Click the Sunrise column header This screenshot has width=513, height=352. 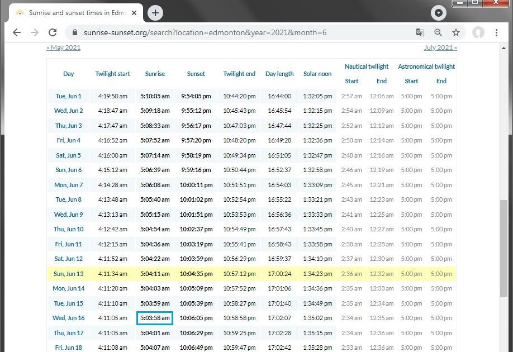click(x=155, y=74)
